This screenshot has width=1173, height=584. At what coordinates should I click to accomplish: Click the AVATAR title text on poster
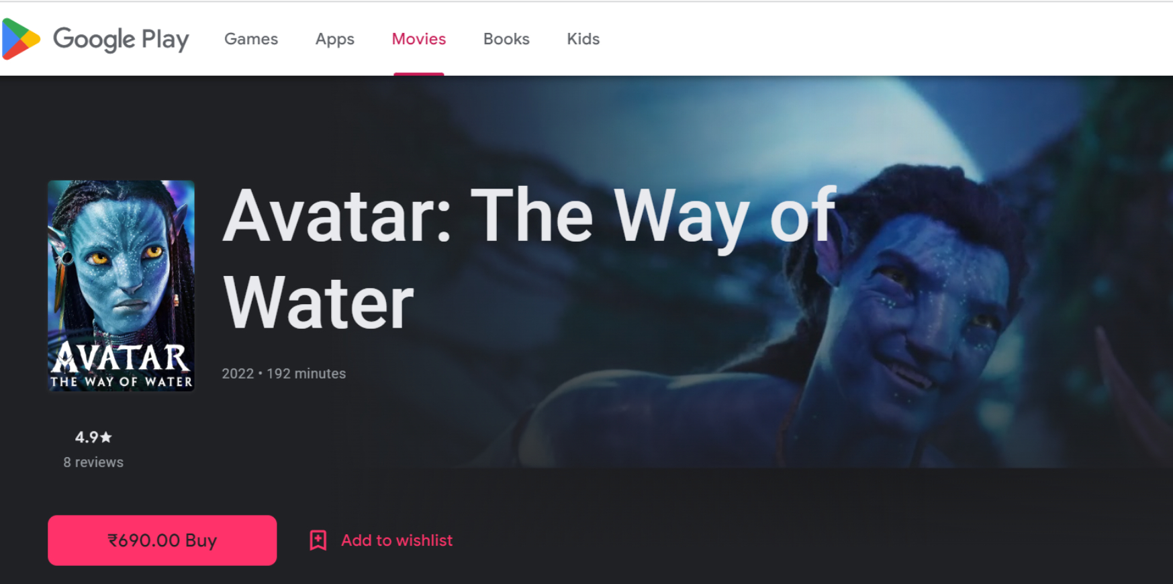121,357
